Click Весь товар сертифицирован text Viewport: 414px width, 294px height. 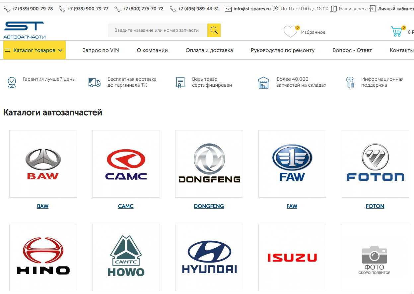click(x=212, y=82)
